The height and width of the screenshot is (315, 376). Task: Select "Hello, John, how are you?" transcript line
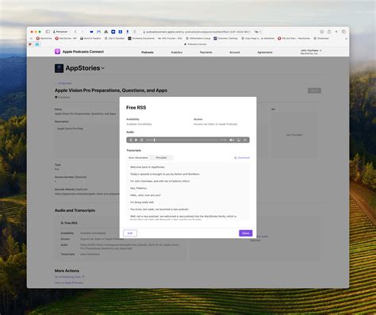coord(145,195)
